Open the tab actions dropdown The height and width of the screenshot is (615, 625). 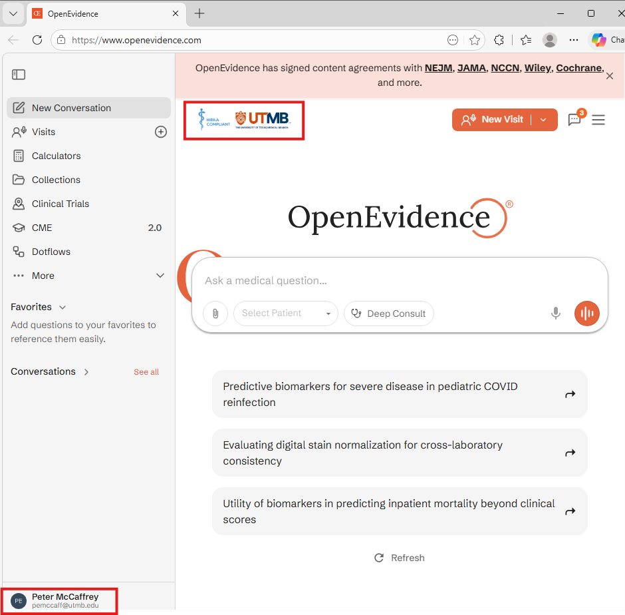coord(13,13)
